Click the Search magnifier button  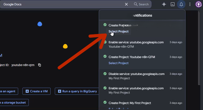point(141,4)
